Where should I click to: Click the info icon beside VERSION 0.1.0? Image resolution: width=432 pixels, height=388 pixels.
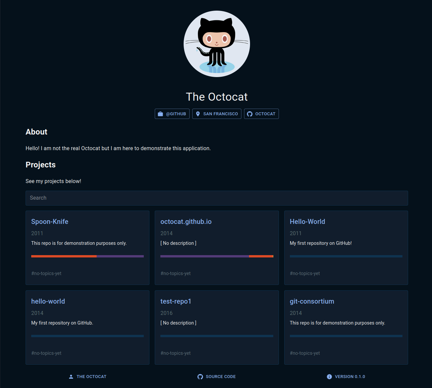tap(329, 377)
